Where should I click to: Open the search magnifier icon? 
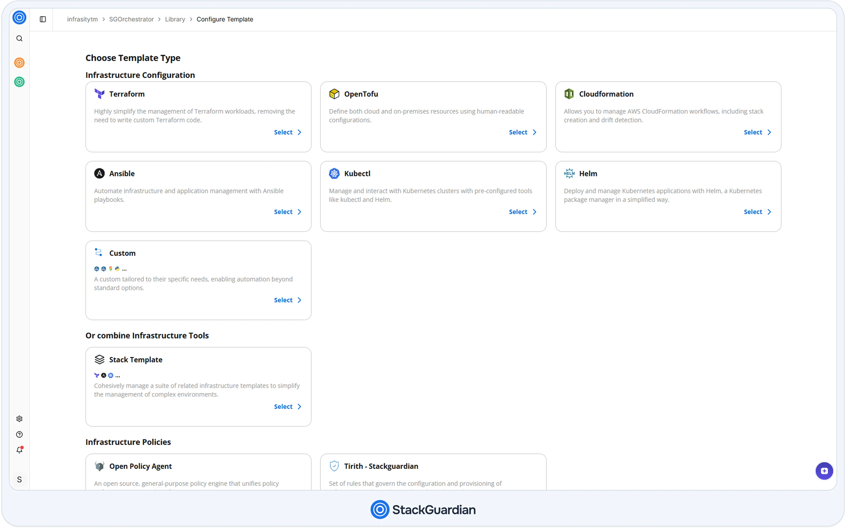[x=19, y=38]
